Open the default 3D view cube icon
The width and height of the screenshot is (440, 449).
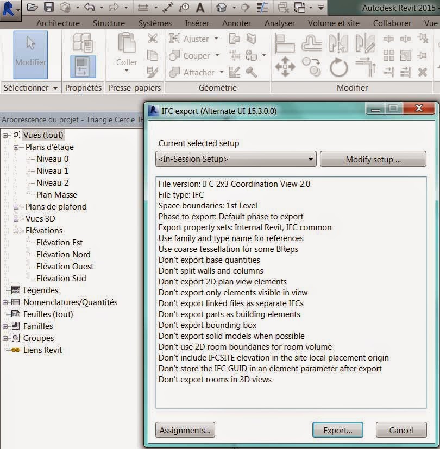coord(221,8)
